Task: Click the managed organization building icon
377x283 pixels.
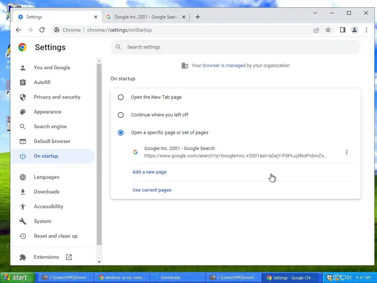Action: (x=185, y=66)
